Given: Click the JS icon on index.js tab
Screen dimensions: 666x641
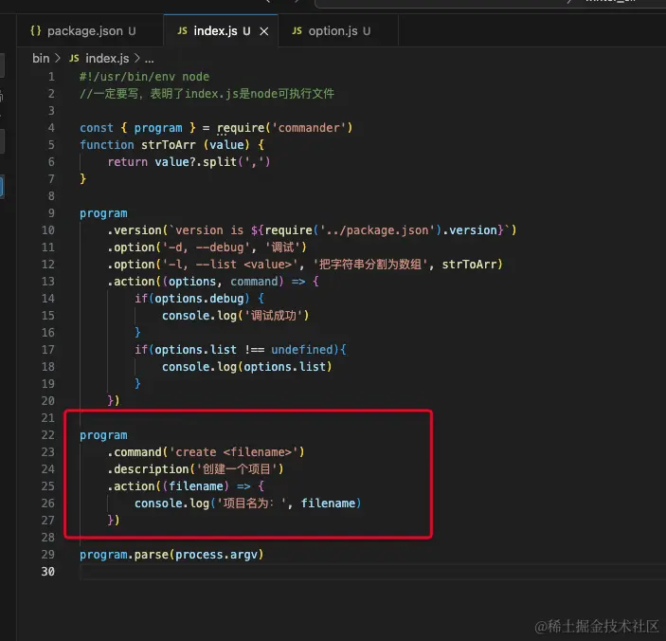Looking at the screenshot, I should 182,30.
